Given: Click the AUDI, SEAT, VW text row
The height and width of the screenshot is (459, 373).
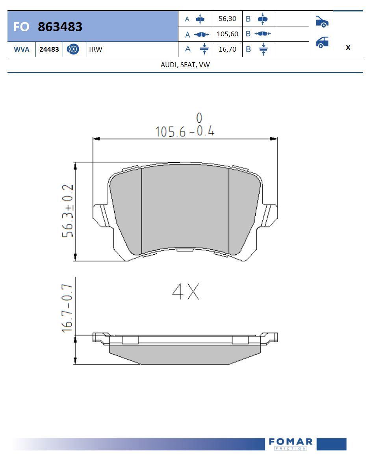Looking at the screenshot, I should point(185,65).
